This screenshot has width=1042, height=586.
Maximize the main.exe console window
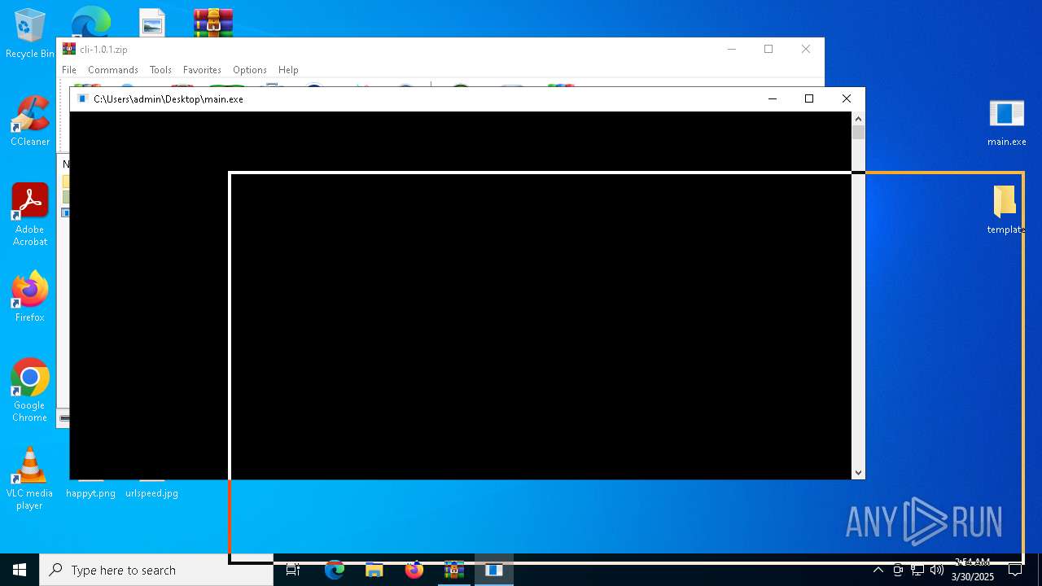click(809, 98)
